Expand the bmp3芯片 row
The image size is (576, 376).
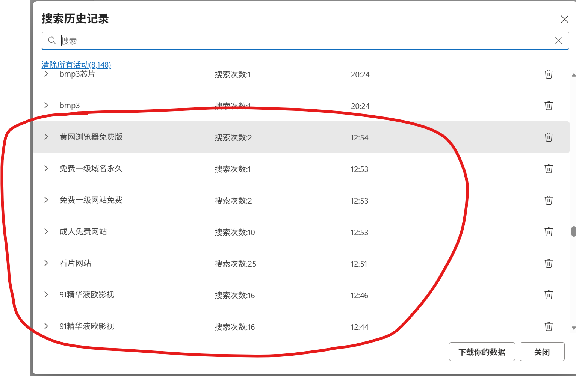click(x=46, y=74)
